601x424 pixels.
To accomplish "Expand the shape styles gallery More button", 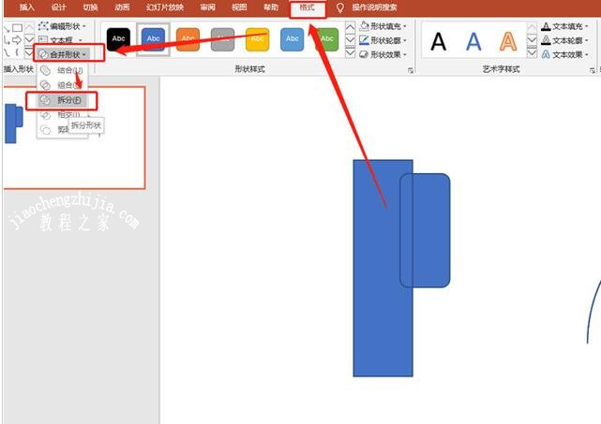I will [351, 52].
